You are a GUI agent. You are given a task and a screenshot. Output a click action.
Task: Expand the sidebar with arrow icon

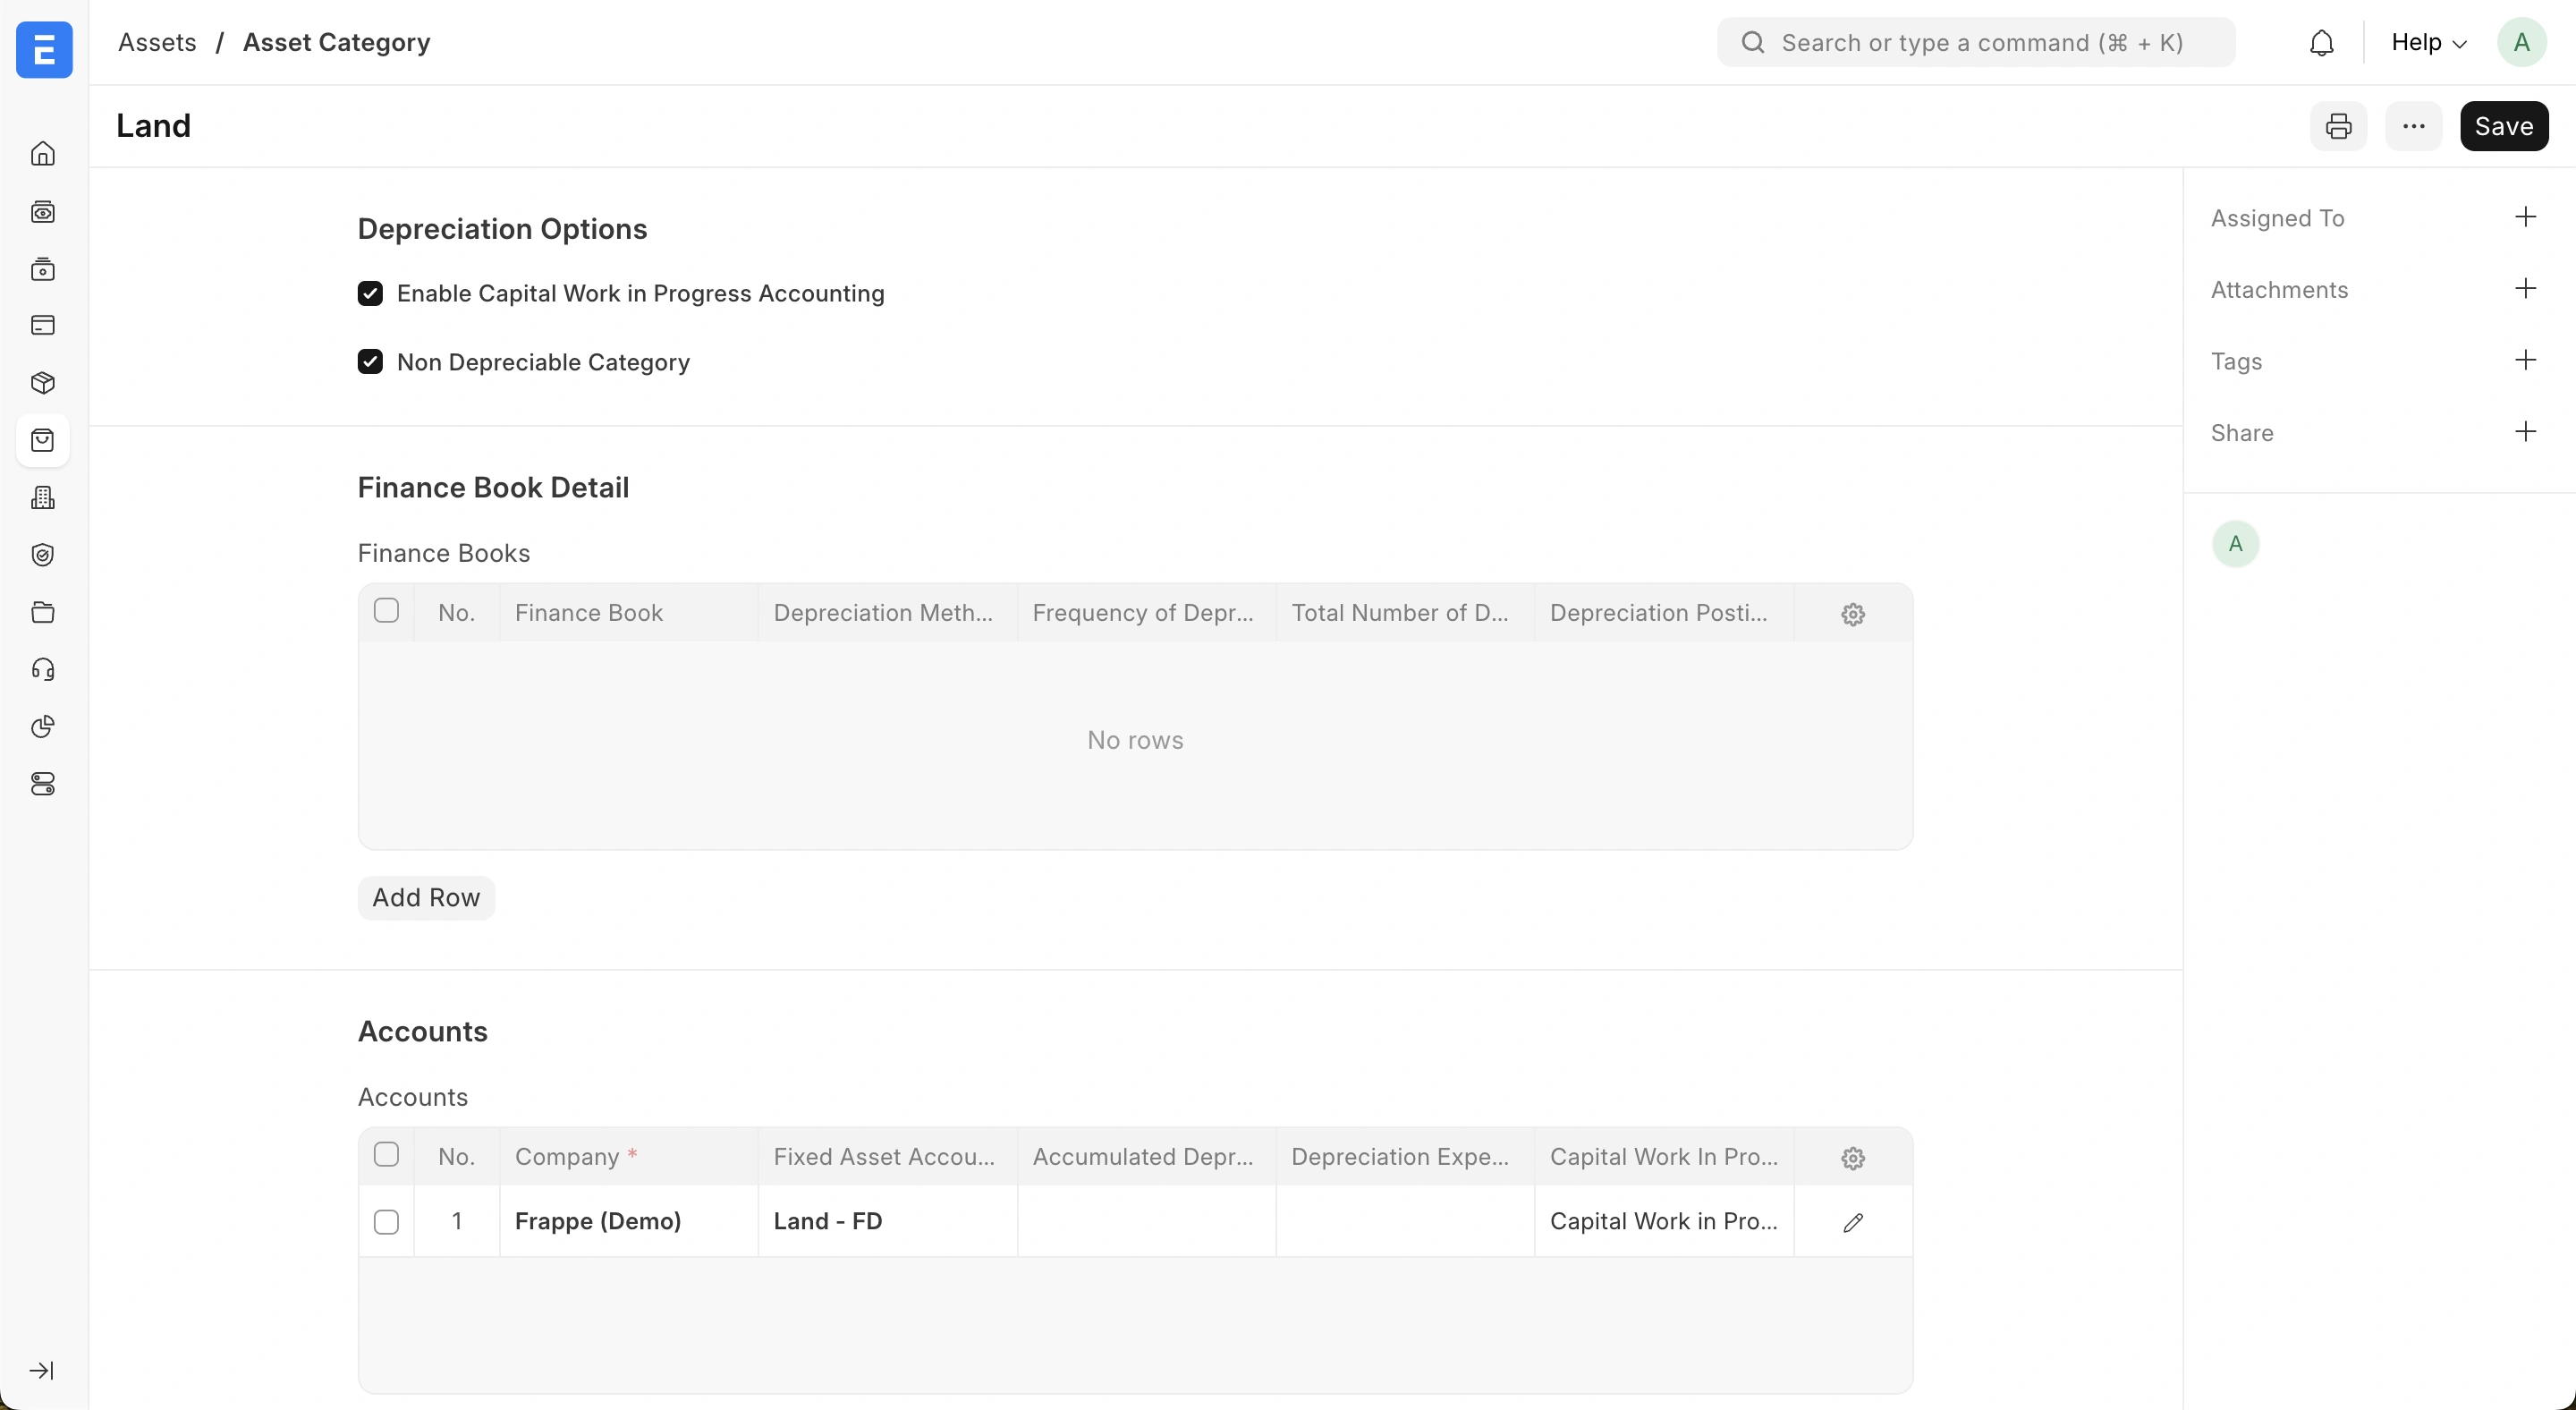(42, 1370)
